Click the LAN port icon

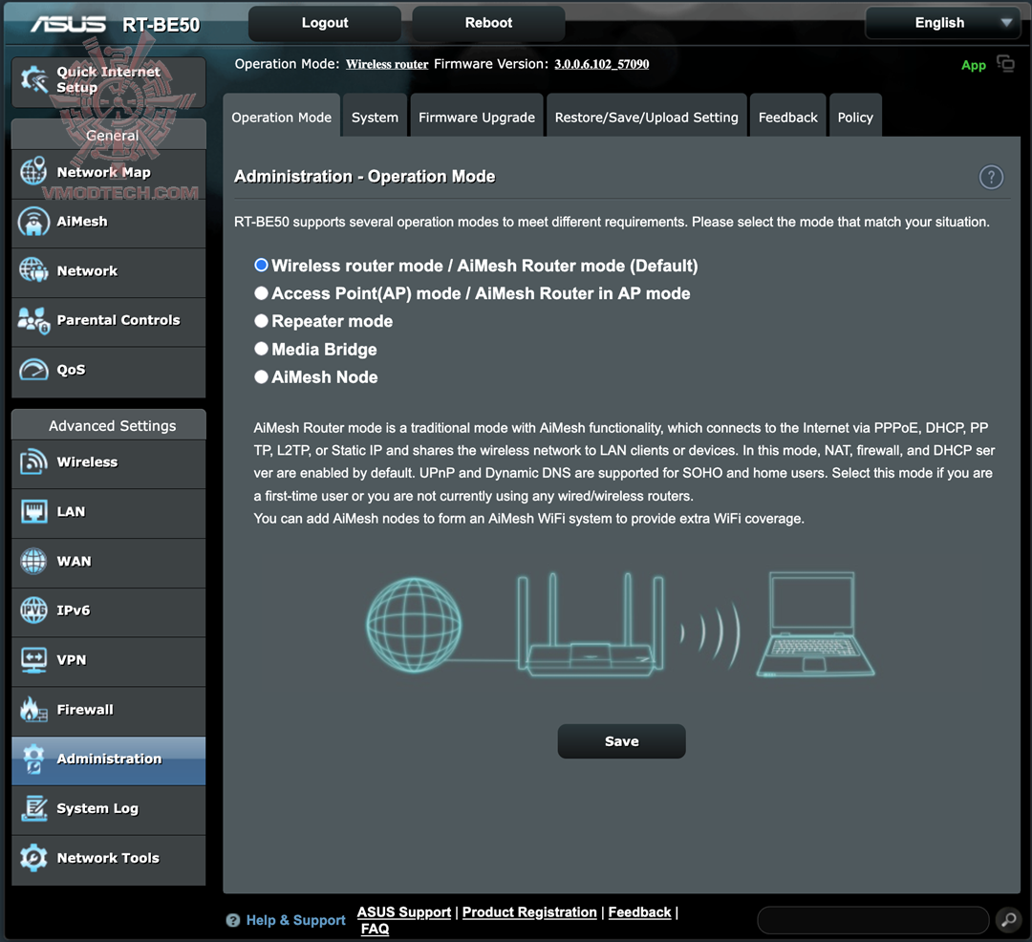coord(33,511)
